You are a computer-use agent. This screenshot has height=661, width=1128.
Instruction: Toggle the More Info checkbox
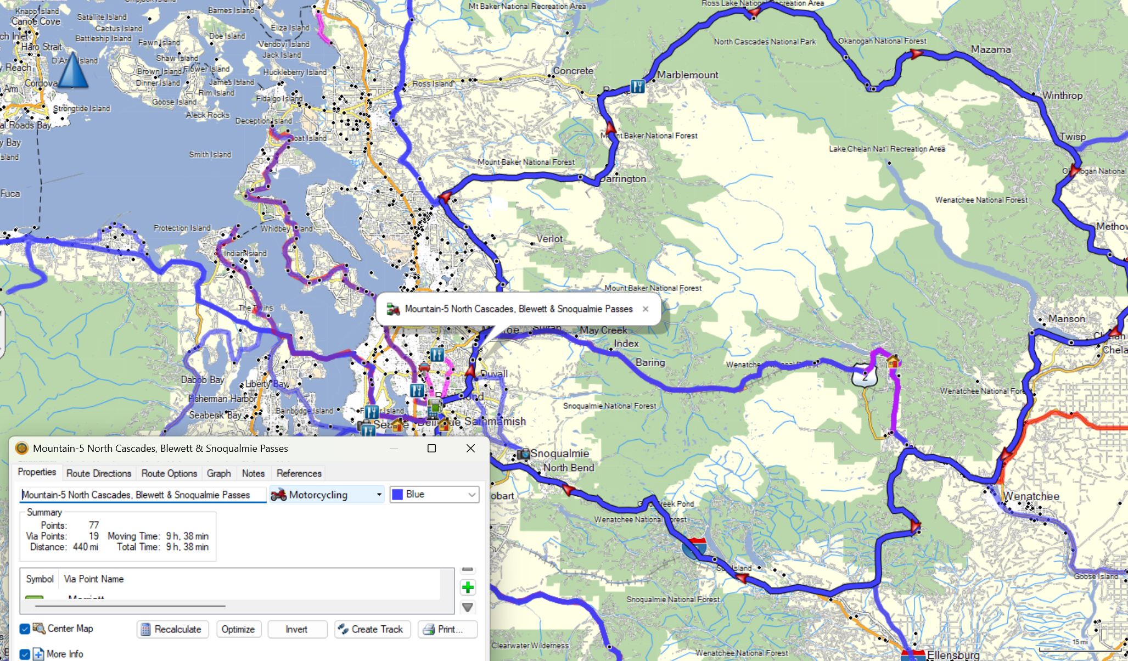click(x=25, y=654)
